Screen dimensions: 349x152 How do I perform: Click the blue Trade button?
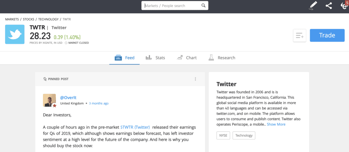(327, 35)
